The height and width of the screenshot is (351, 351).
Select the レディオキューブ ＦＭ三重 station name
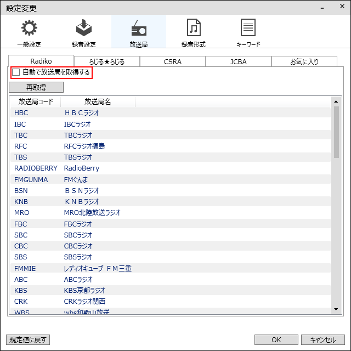click(x=98, y=268)
